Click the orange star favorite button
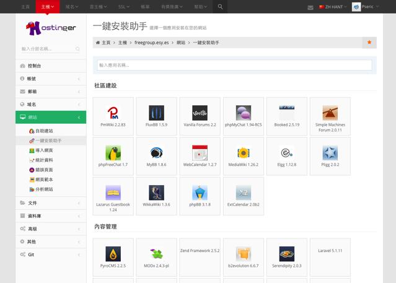396x283 pixels. (369, 42)
